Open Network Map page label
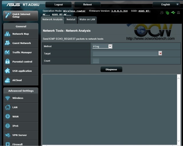The height and width of the screenshot is (146, 183). [21, 34]
